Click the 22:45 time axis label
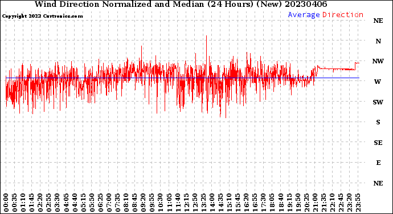Viewport: 393px width, 214px height. [x=341, y=203]
